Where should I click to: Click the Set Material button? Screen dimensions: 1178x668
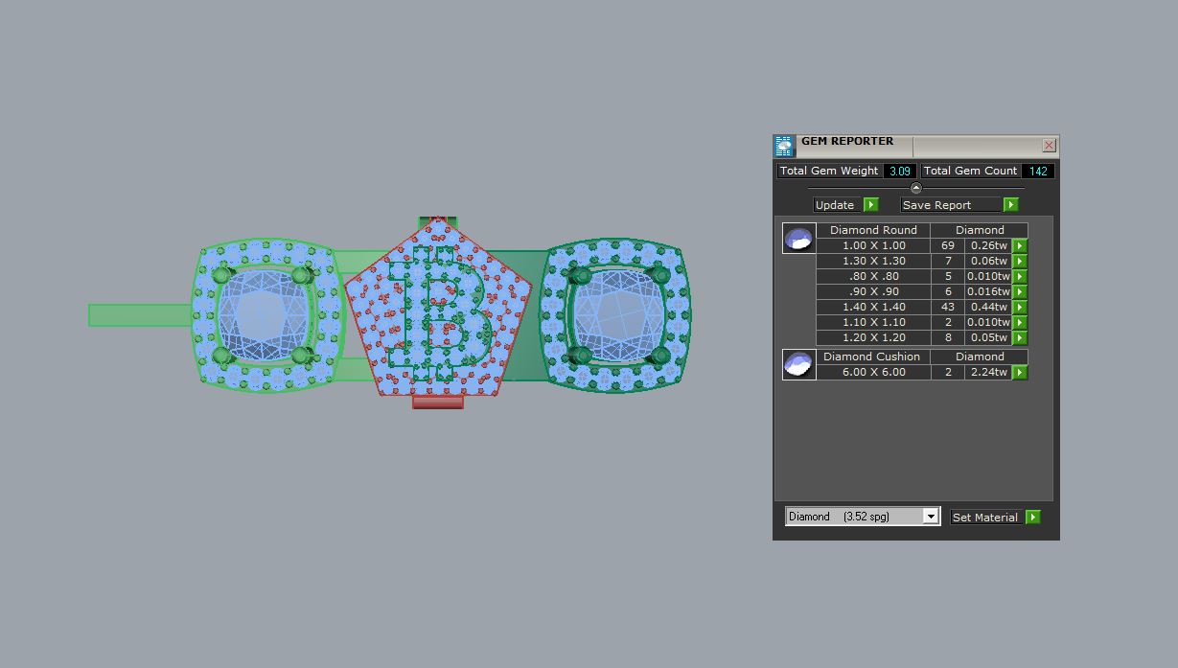coord(986,518)
